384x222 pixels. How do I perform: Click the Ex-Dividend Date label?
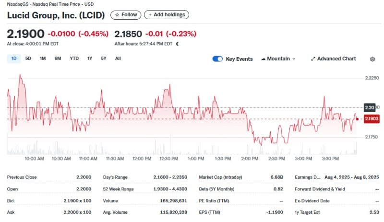[x=312, y=201]
